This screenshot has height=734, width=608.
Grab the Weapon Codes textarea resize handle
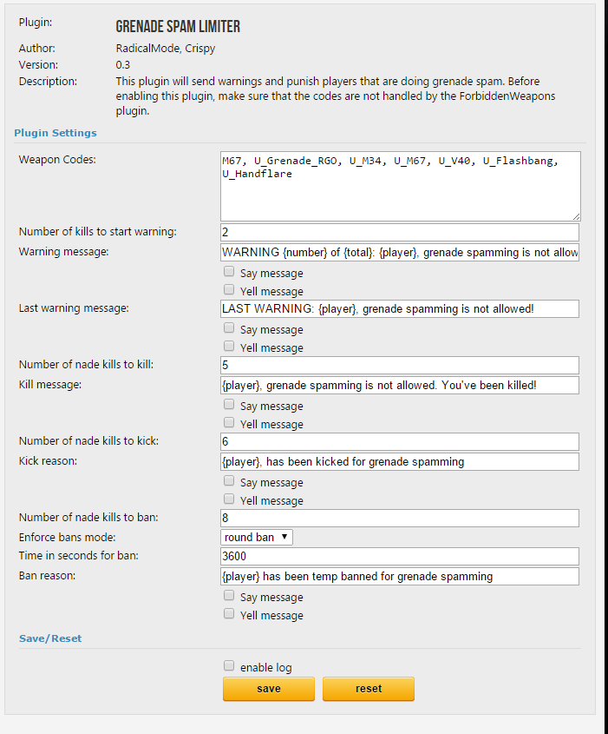coord(576,215)
